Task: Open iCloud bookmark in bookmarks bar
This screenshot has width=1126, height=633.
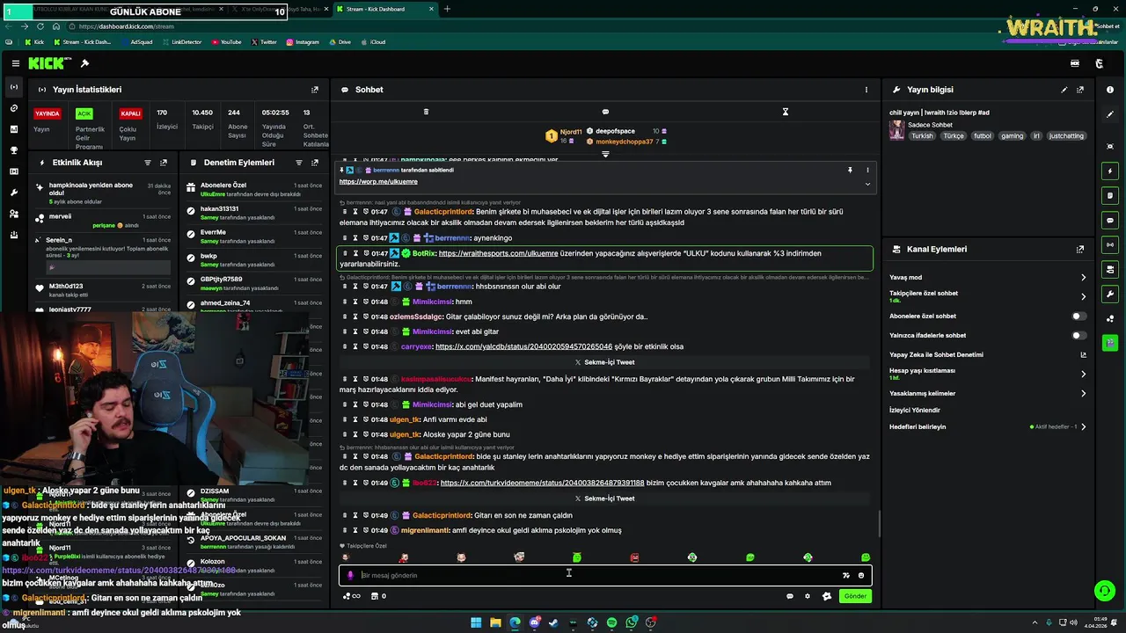Action: 373,42
